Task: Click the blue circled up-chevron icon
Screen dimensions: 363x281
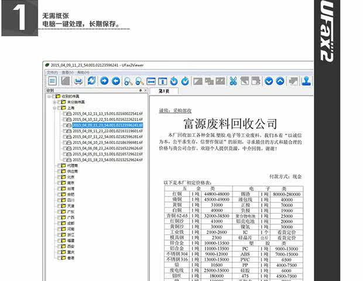Action: coord(280,81)
